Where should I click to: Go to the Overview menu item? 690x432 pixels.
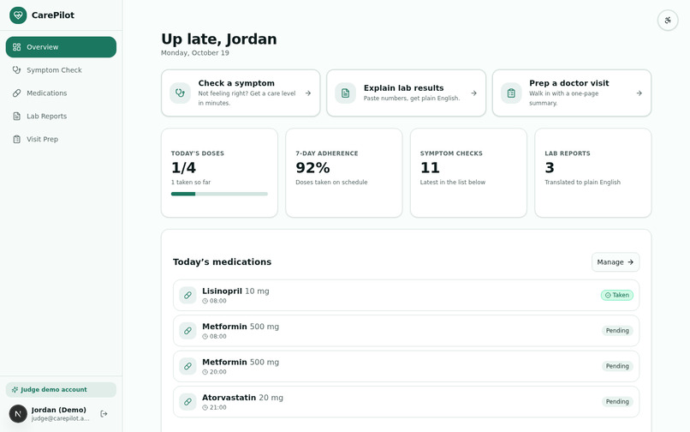[x=61, y=47]
